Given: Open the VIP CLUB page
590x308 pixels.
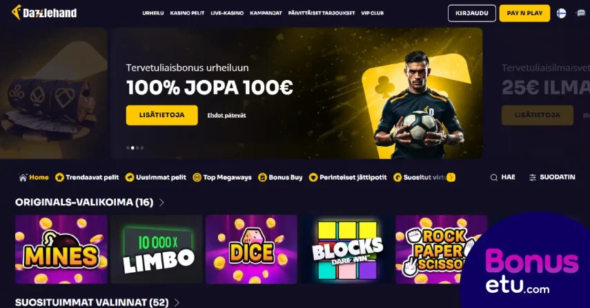Looking at the screenshot, I should tap(372, 13).
